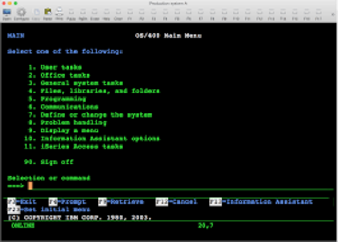Select option 11. iSeries Access tasks
The width and height of the screenshot is (338, 242).
[73, 147]
